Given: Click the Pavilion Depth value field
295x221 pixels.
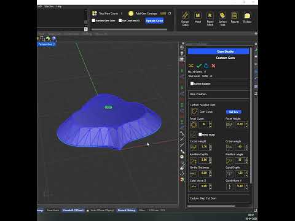Looking at the screenshot, I should [x=204, y=160].
